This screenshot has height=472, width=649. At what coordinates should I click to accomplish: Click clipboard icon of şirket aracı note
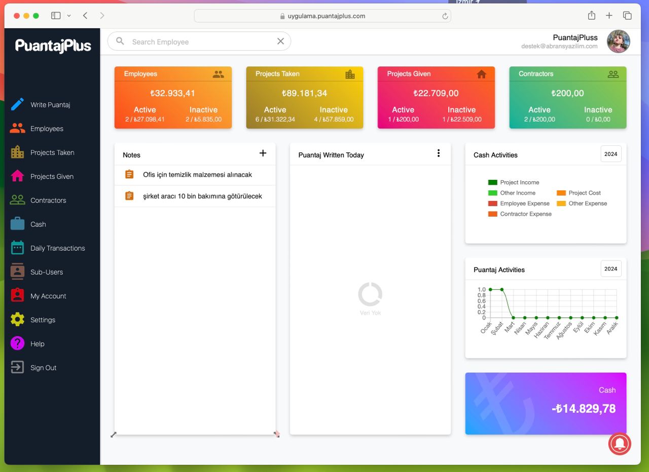coord(129,195)
